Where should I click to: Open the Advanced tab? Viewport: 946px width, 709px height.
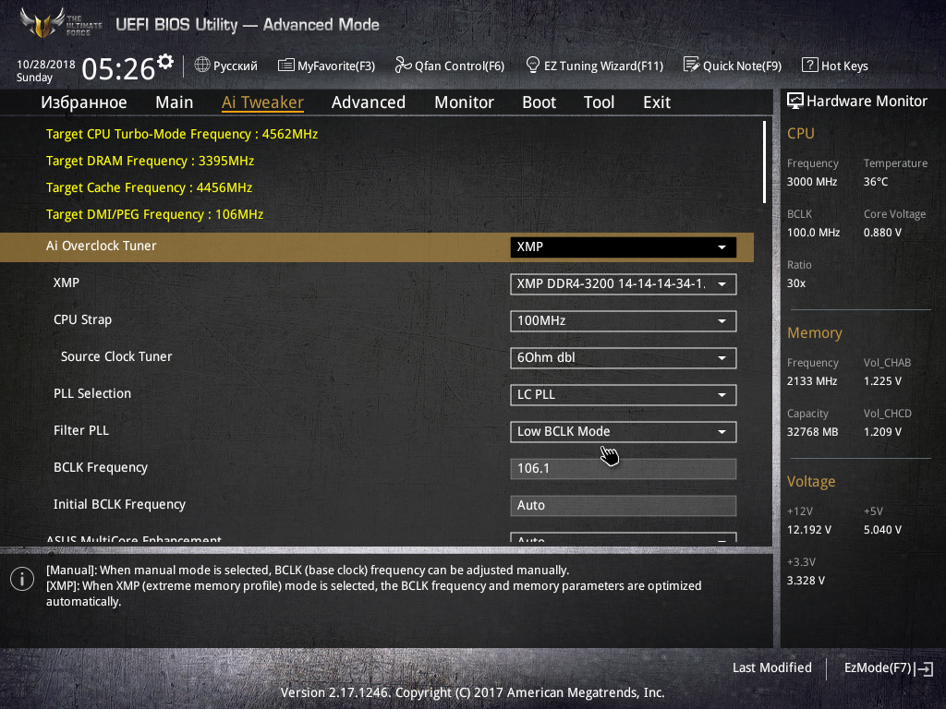click(368, 102)
